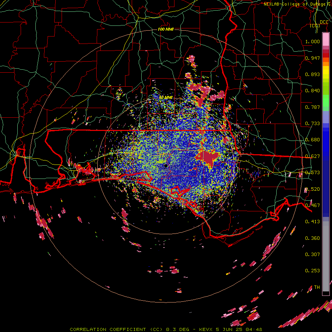
Task: Select the 0.520 scale value
Action: (x=312, y=189)
